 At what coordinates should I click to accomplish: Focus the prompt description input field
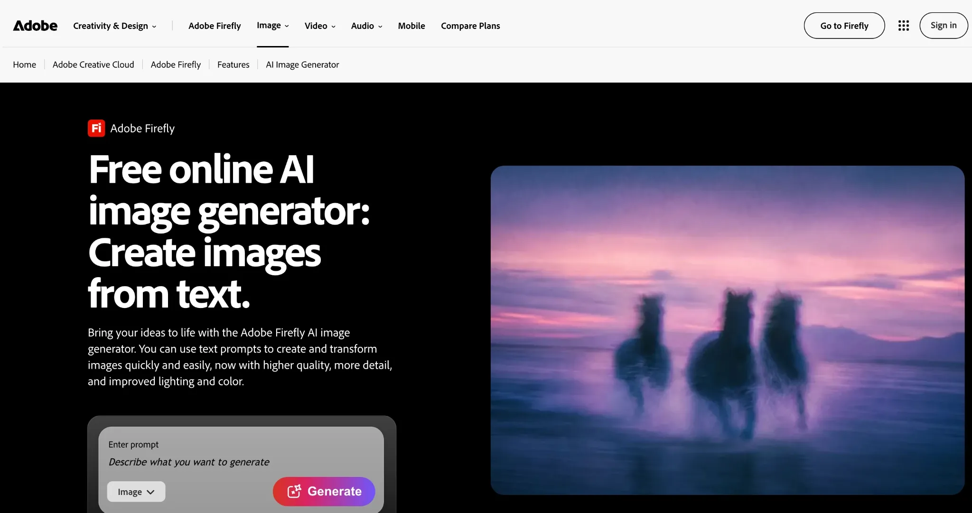point(241,462)
